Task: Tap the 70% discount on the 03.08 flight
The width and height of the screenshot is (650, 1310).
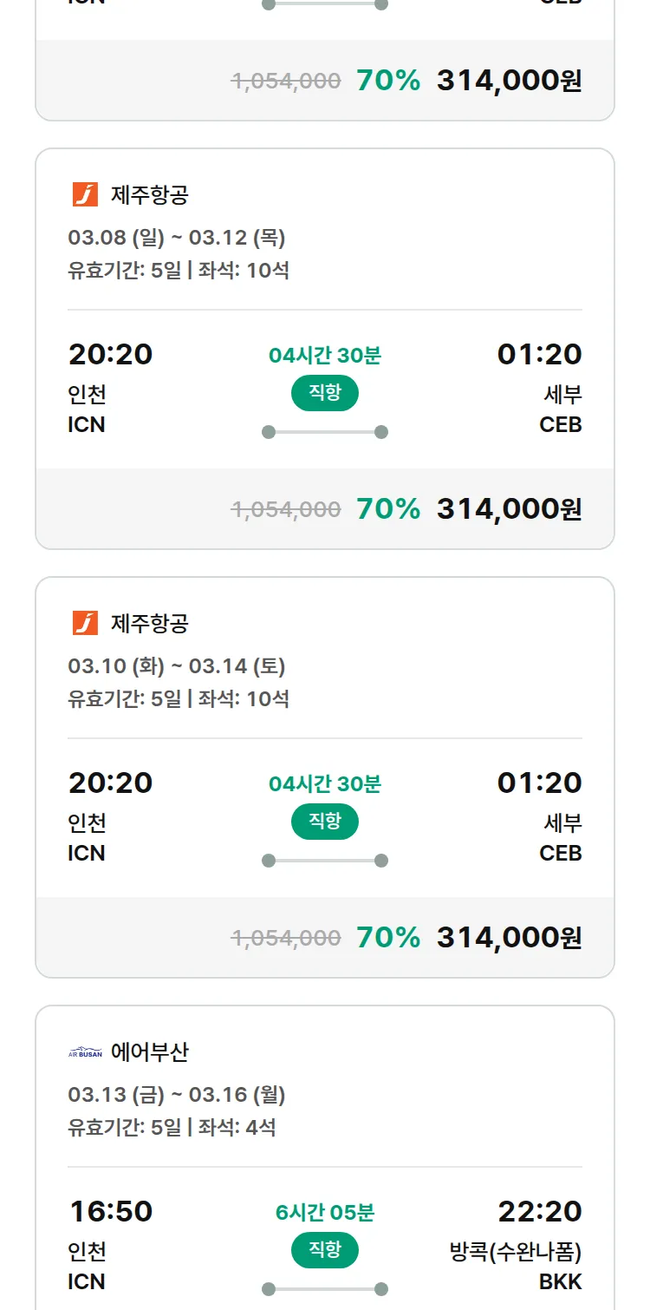Action: click(387, 508)
